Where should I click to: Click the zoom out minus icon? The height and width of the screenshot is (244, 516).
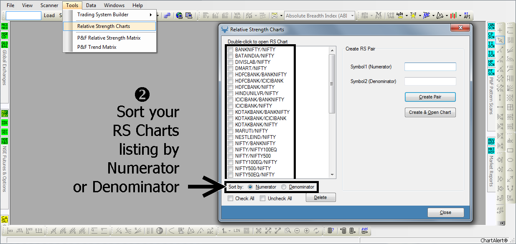pos(297,230)
